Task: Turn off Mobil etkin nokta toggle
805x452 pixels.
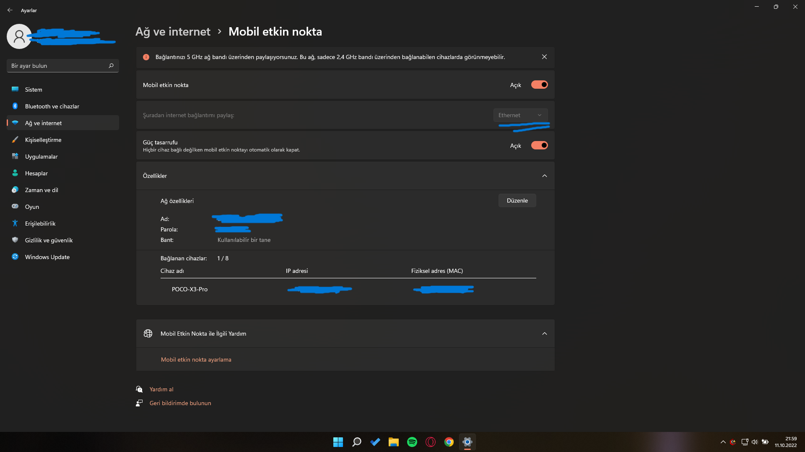Action: (539, 85)
